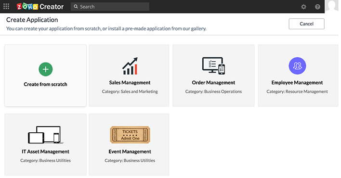Open the settings gear icon
Image resolution: width=341 pixels, height=178 pixels.
303,7
